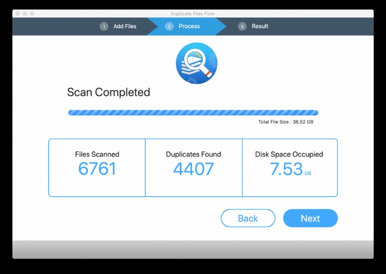The height and width of the screenshot is (274, 386).
Task: Click the Back button
Action: click(x=248, y=218)
